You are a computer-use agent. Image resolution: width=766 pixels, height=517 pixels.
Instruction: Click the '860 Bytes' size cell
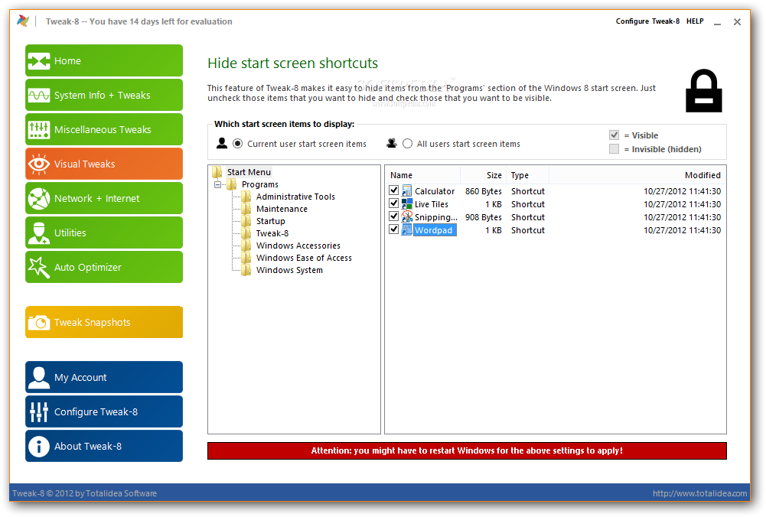click(x=483, y=191)
